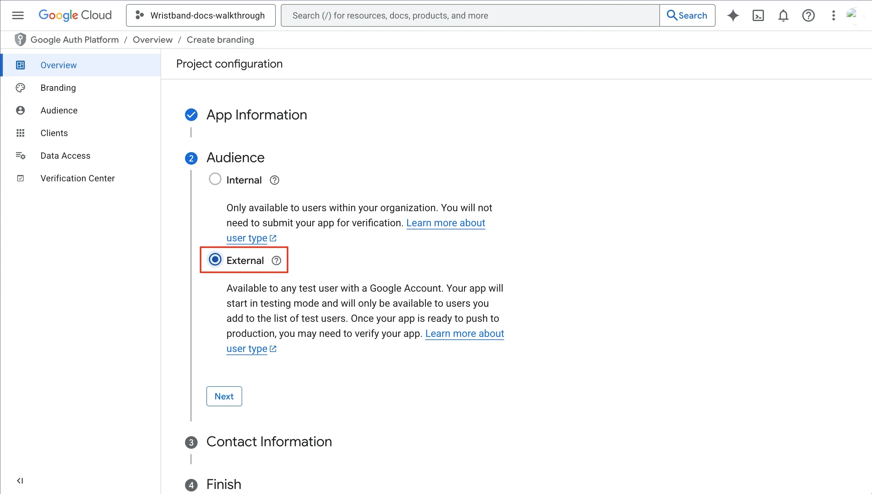Click the Next button
The height and width of the screenshot is (494, 872).
coord(224,396)
